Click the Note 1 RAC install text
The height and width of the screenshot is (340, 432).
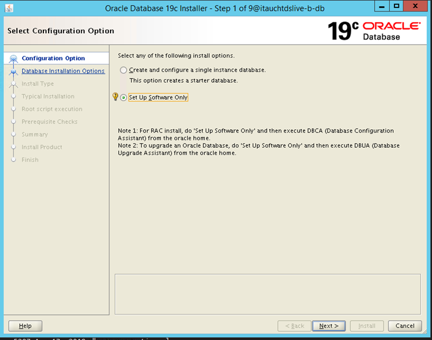256,134
